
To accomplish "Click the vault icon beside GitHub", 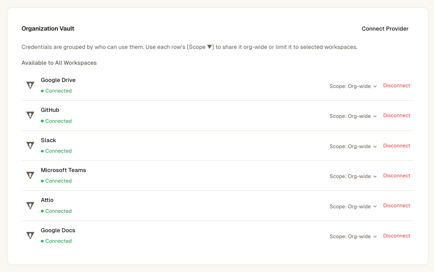I will point(30,115).
